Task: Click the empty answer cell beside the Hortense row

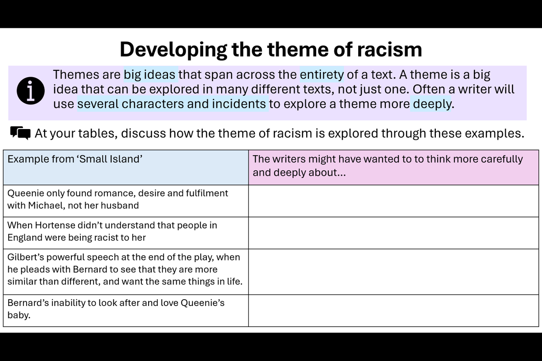Action: click(x=393, y=233)
